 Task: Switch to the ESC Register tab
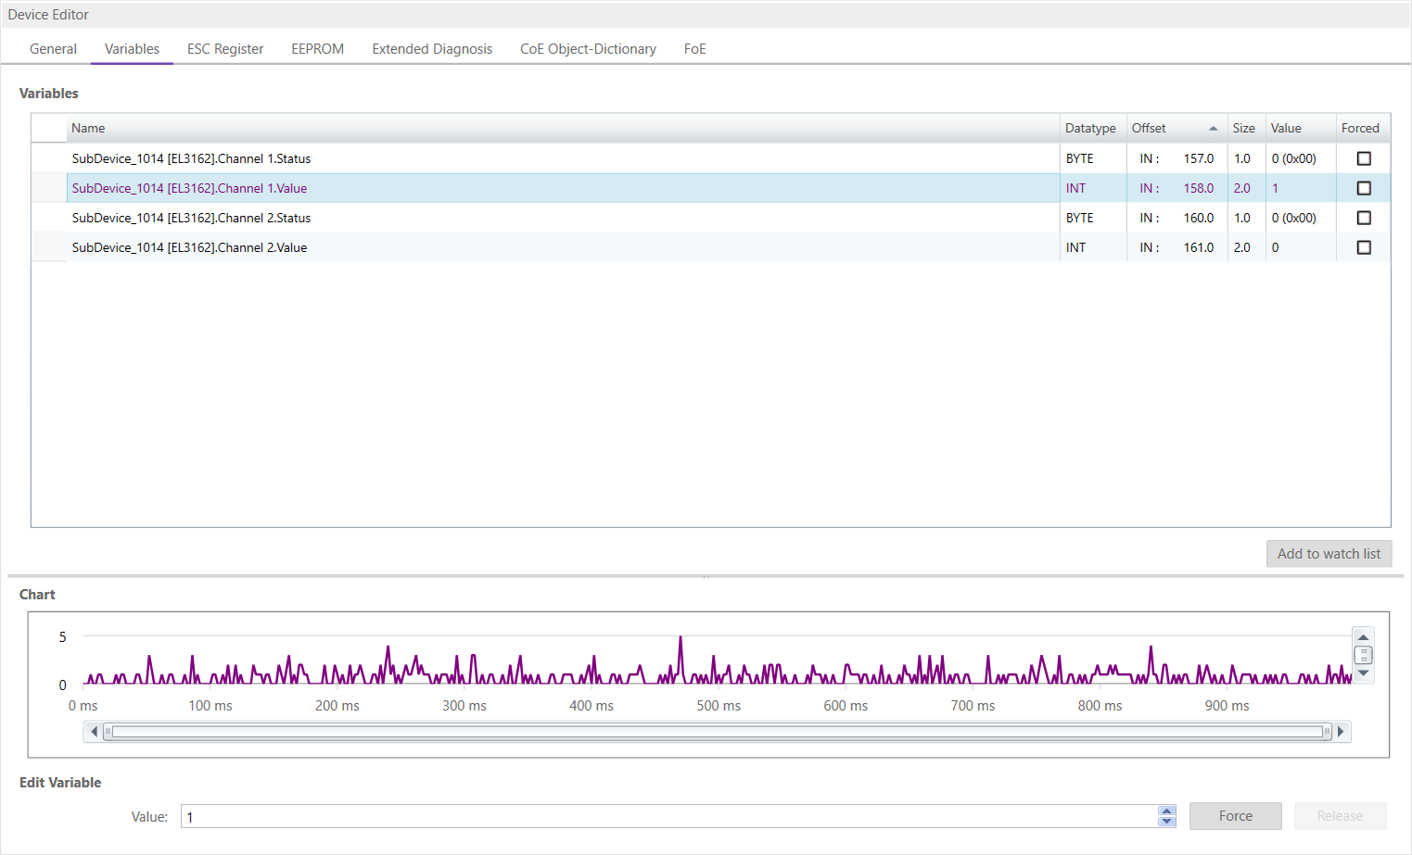click(x=225, y=49)
